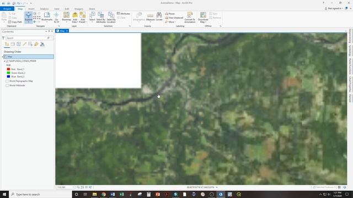Show List By Data Source view
The width and height of the screenshot is (353, 198).
13,44
